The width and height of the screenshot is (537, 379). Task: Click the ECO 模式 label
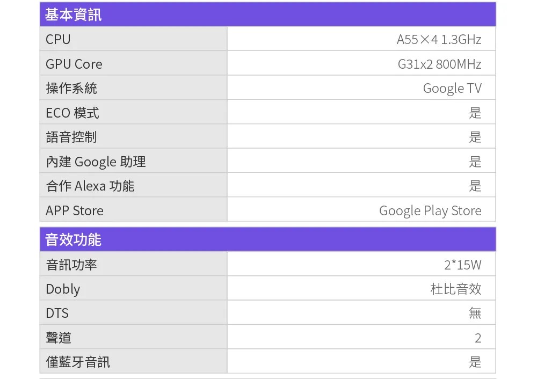coord(72,113)
